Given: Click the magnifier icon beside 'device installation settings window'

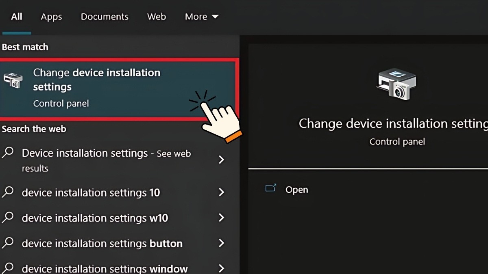Looking at the screenshot, I should (8, 268).
